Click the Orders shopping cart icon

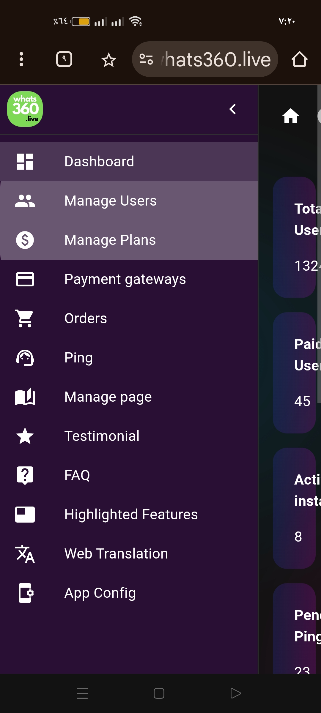(x=25, y=318)
